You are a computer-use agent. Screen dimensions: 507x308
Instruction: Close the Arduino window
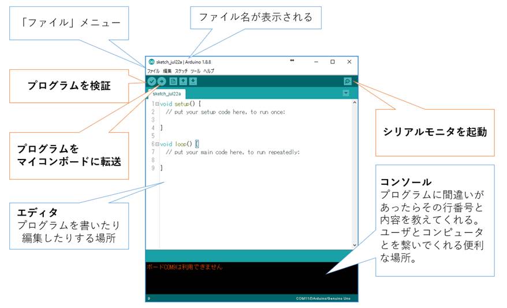tap(349, 62)
